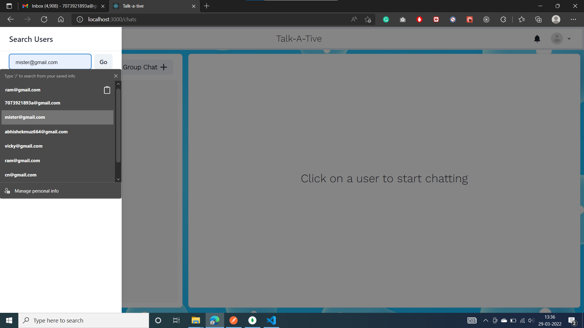Click the Extensions puzzle-piece icon
This screenshot has width=584, height=328.
point(503,19)
